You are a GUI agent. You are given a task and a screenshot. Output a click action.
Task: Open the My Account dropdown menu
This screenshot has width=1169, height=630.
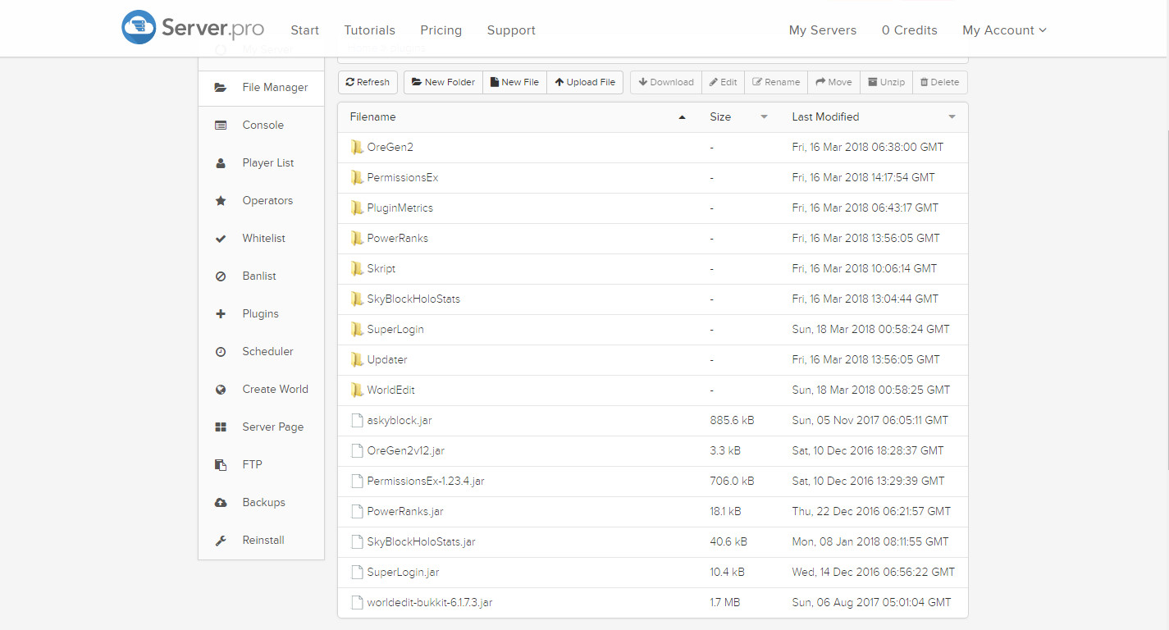(1004, 30)
